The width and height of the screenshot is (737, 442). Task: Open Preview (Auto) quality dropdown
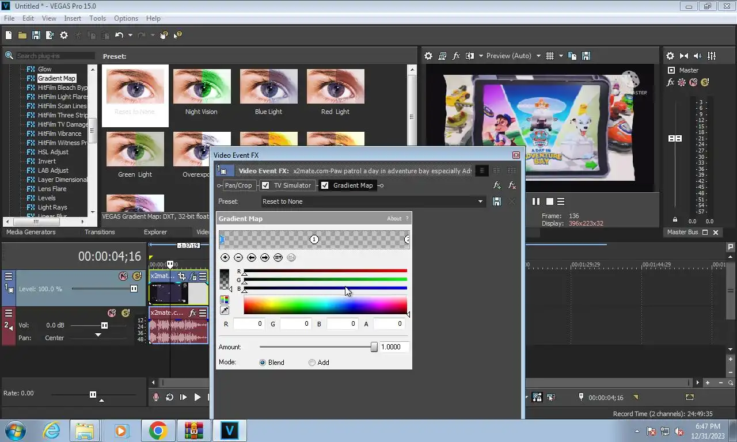tap(538, 56)
